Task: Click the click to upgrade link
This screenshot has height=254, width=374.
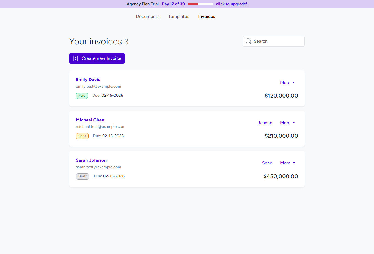Action: pos(232,4)
